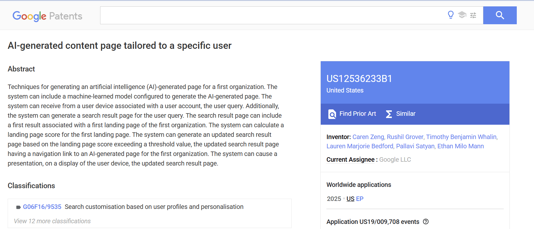Click the blue magnifier search button
This screenshot has width=534, height=229.
coord(500,15)
